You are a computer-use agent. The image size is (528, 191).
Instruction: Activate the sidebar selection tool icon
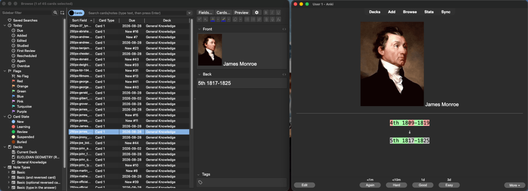click(x=62, y=13)
